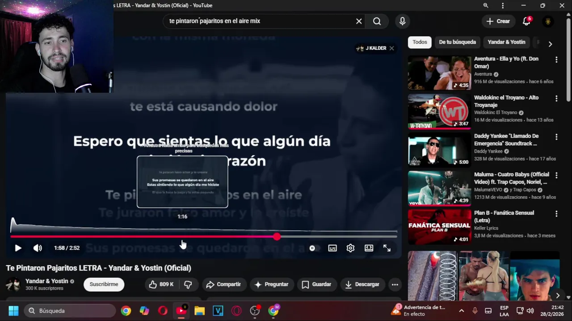
Task: Show more filter chips with arrow
Action: point(550,44)
